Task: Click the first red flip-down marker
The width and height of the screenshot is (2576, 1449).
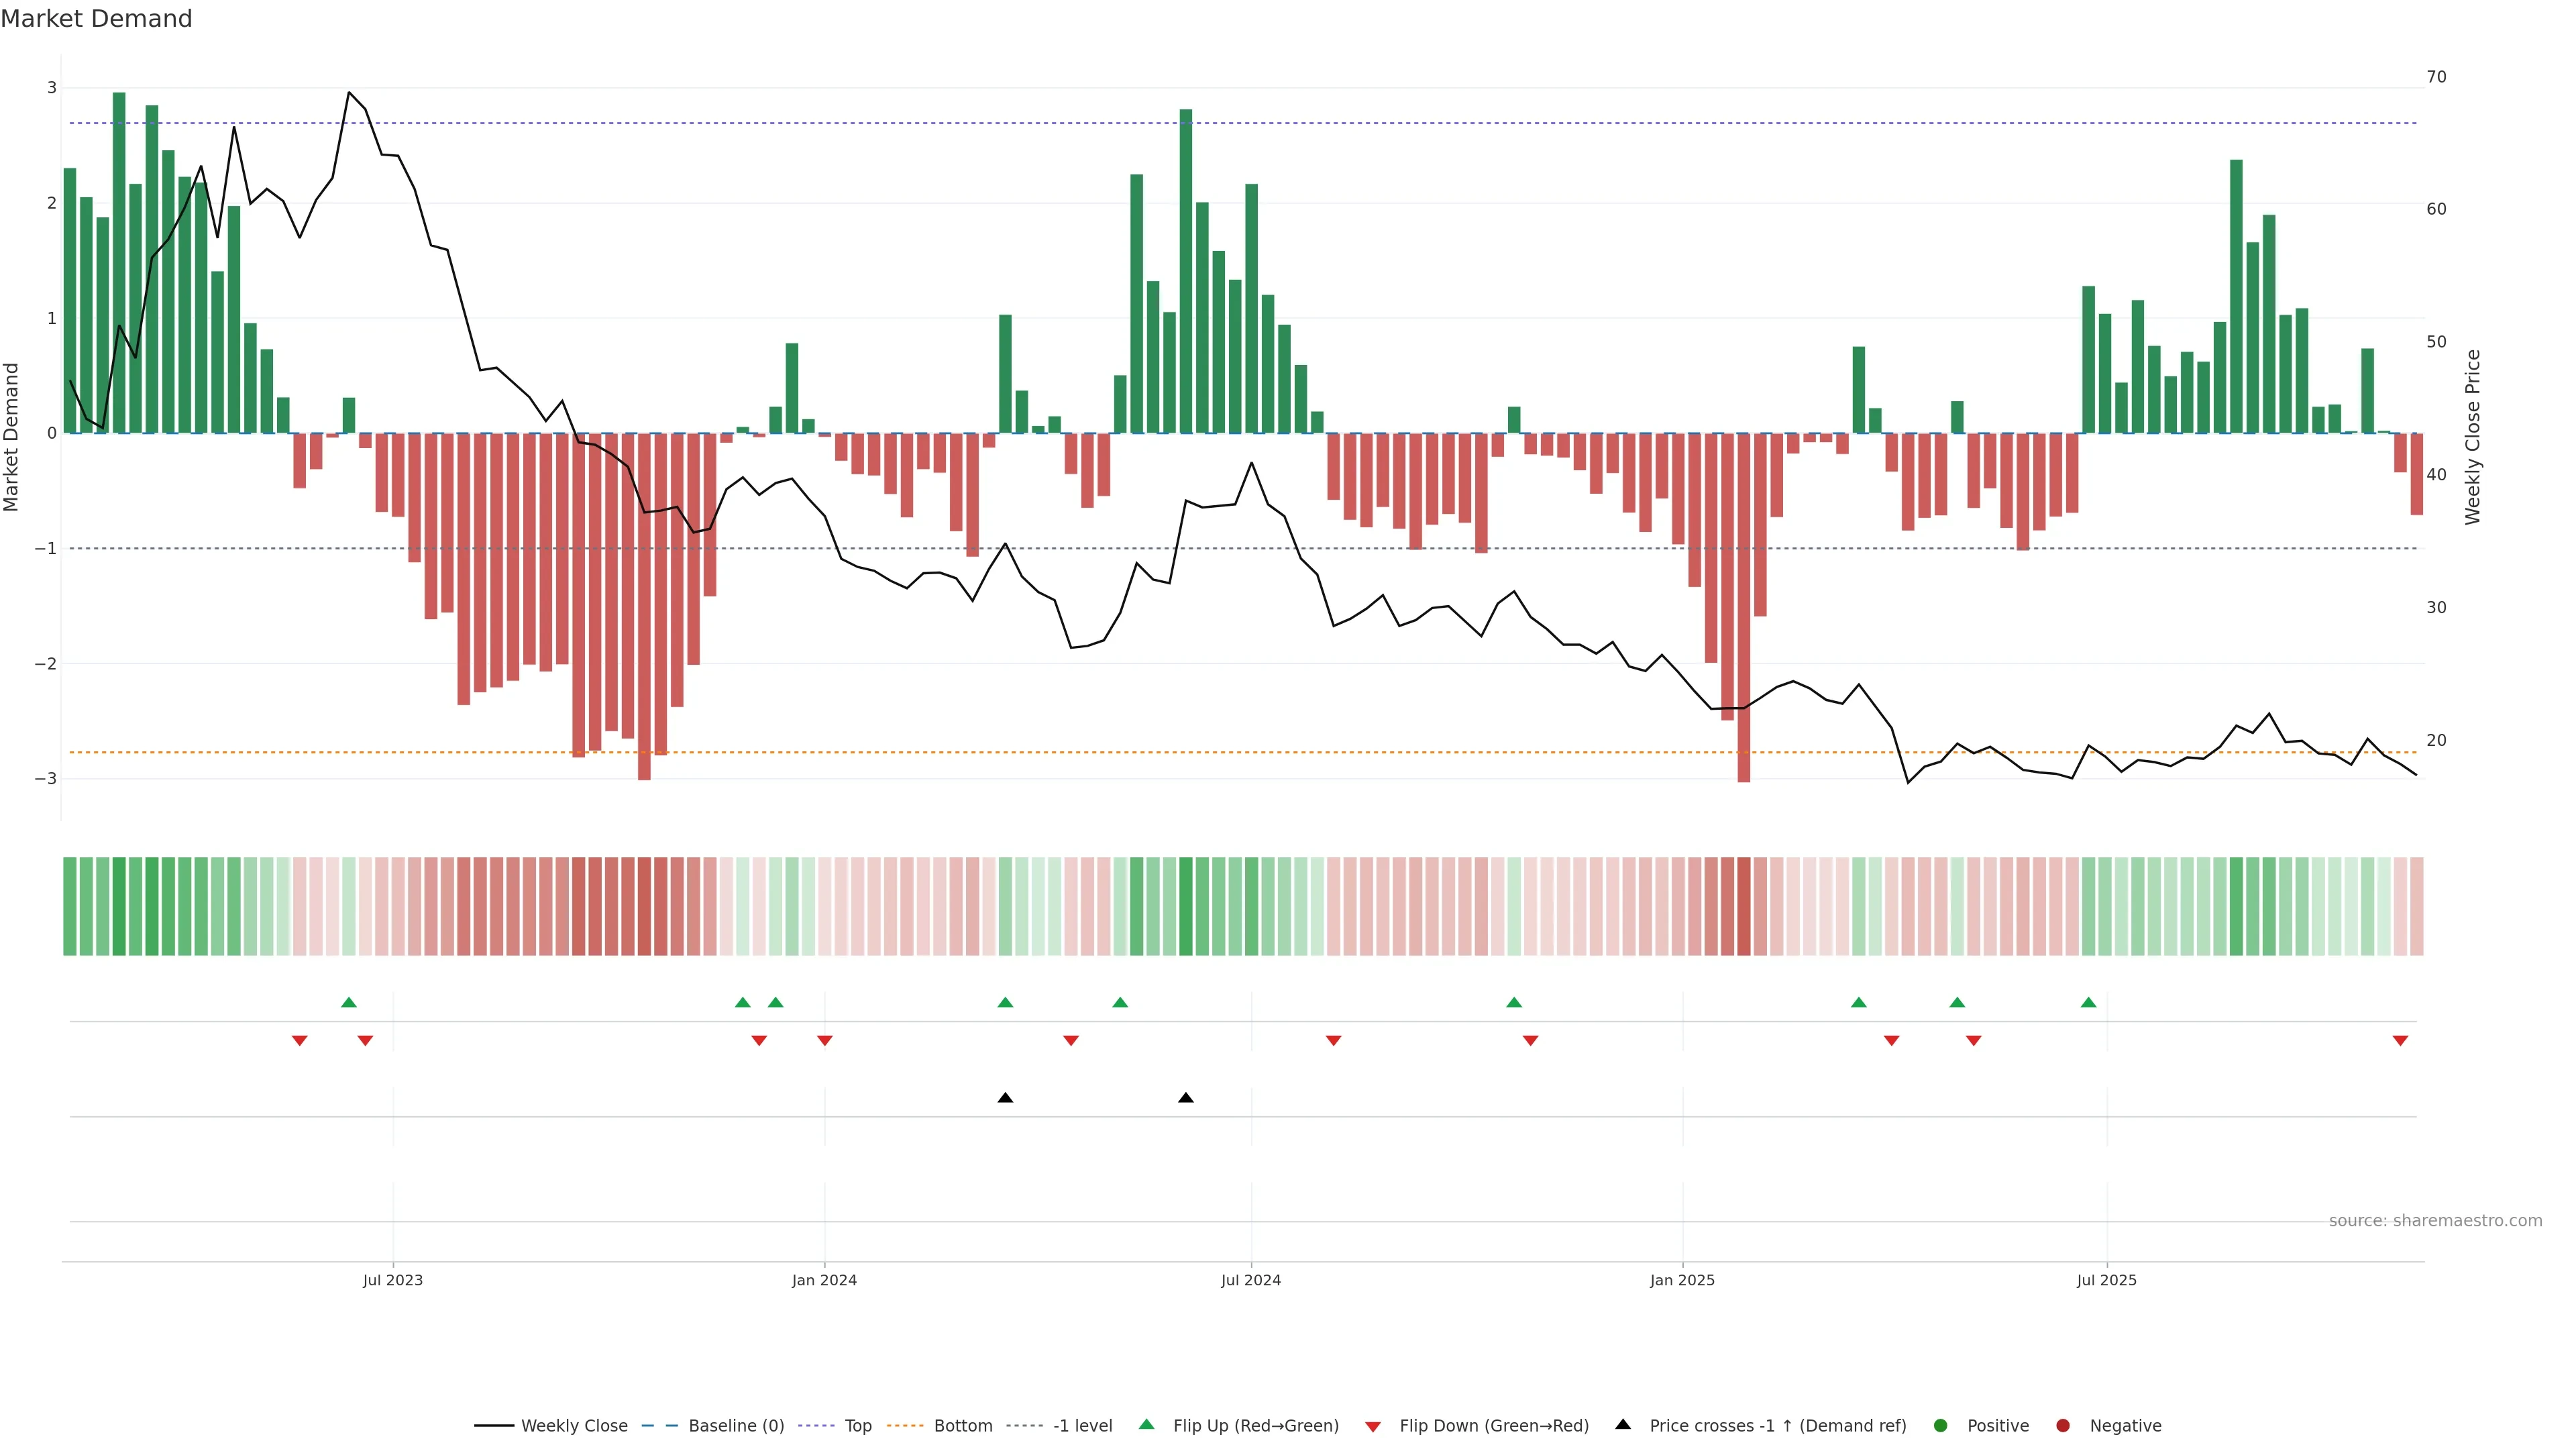Action: (x=299, y=1041)
